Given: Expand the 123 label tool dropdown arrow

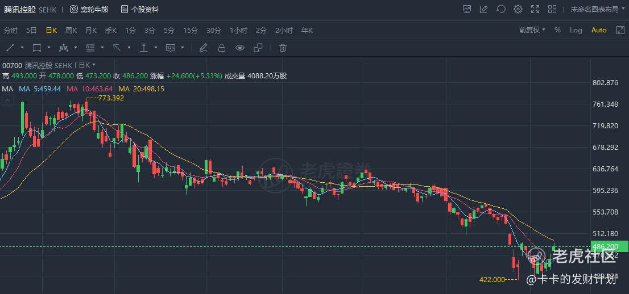Looking at the screenshot, I should [183, 48].
